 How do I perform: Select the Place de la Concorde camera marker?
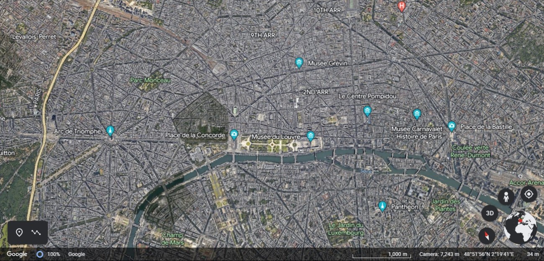[x=234, y=134]
